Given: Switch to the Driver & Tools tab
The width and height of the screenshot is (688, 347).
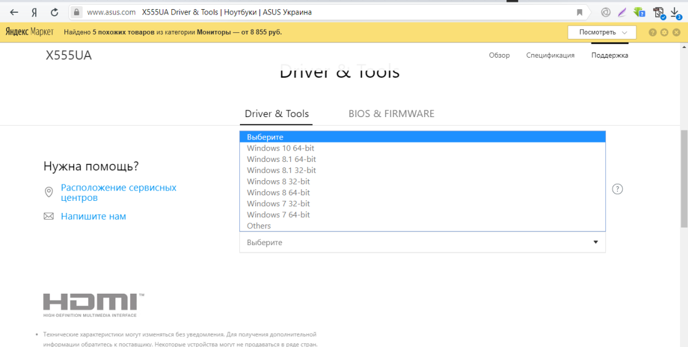Looking at the screenshot, I should pos(276,114).
